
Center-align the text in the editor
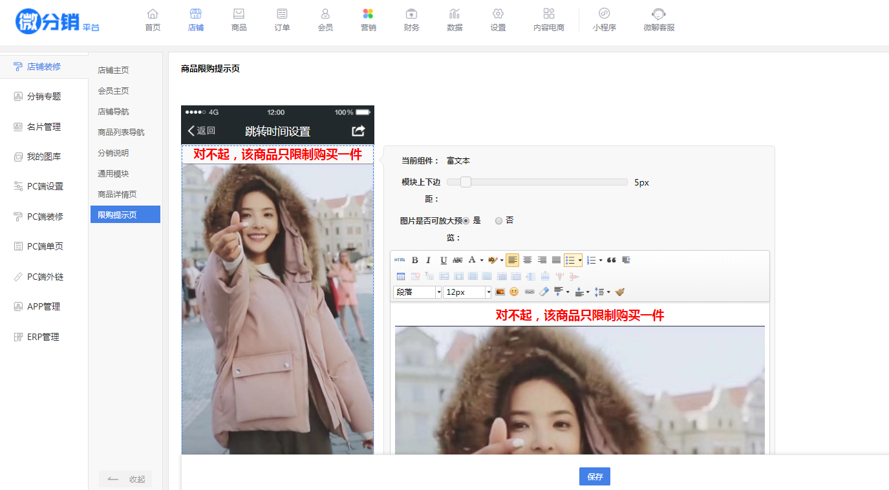click(x=528, y=260)
